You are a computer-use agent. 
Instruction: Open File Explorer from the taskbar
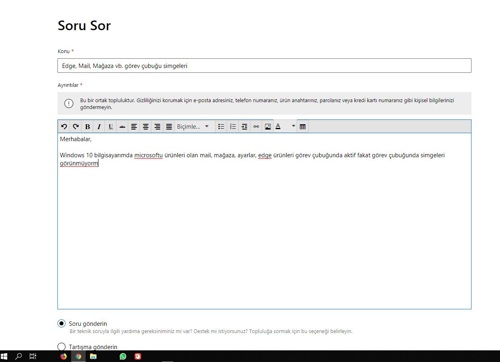pos(93,356)
